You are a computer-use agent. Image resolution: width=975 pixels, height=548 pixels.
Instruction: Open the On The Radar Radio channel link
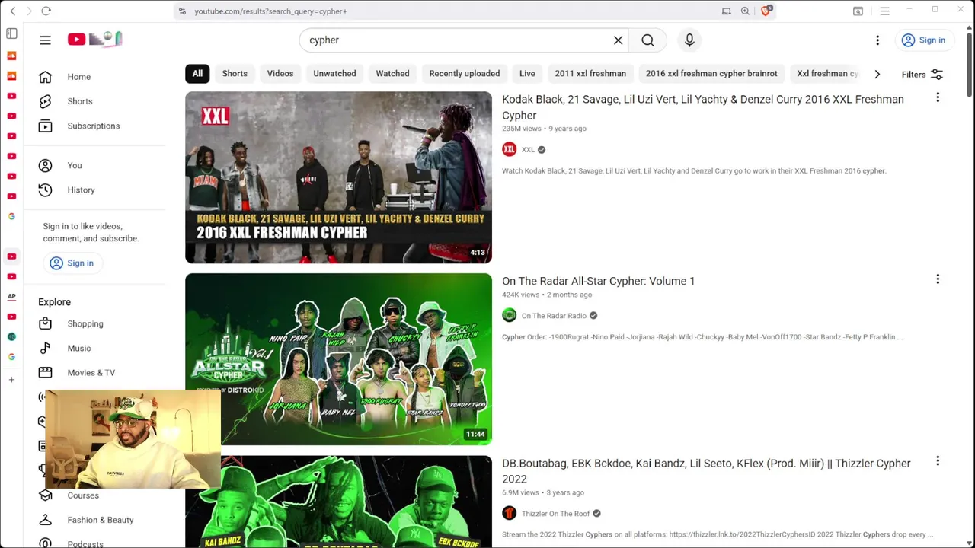click(554, 316)
